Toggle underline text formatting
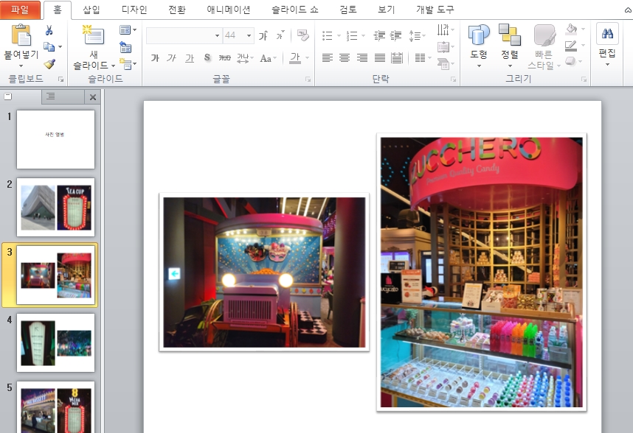Screen dimensions: 633x433 (190, 58)
